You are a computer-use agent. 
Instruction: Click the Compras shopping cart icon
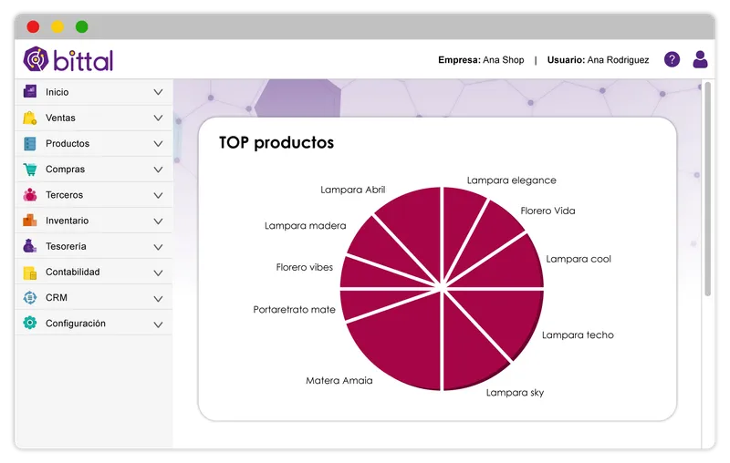[30, 170]
